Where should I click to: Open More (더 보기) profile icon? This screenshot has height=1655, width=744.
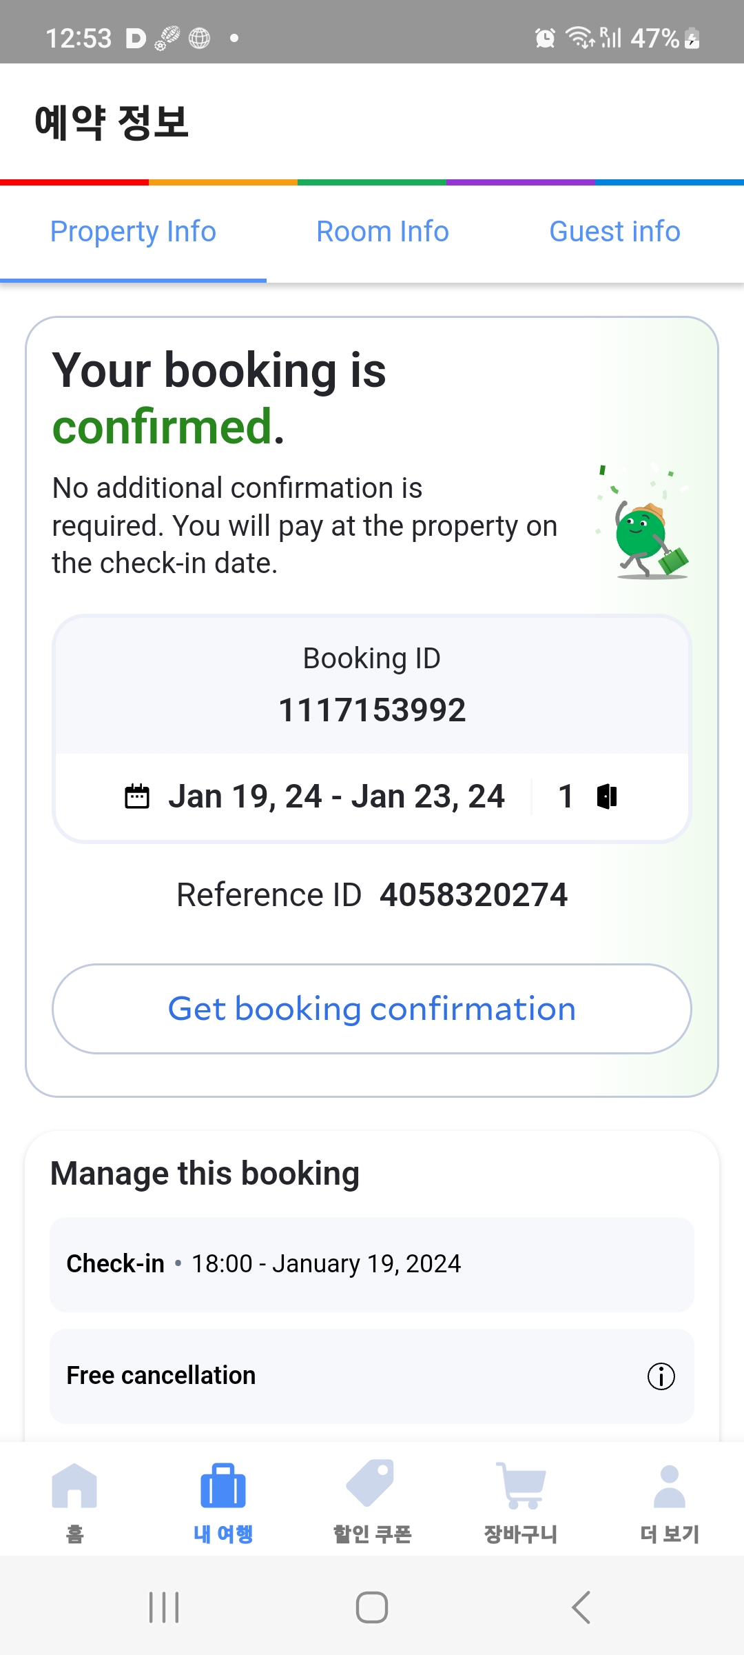click(x=670, y=1486)
